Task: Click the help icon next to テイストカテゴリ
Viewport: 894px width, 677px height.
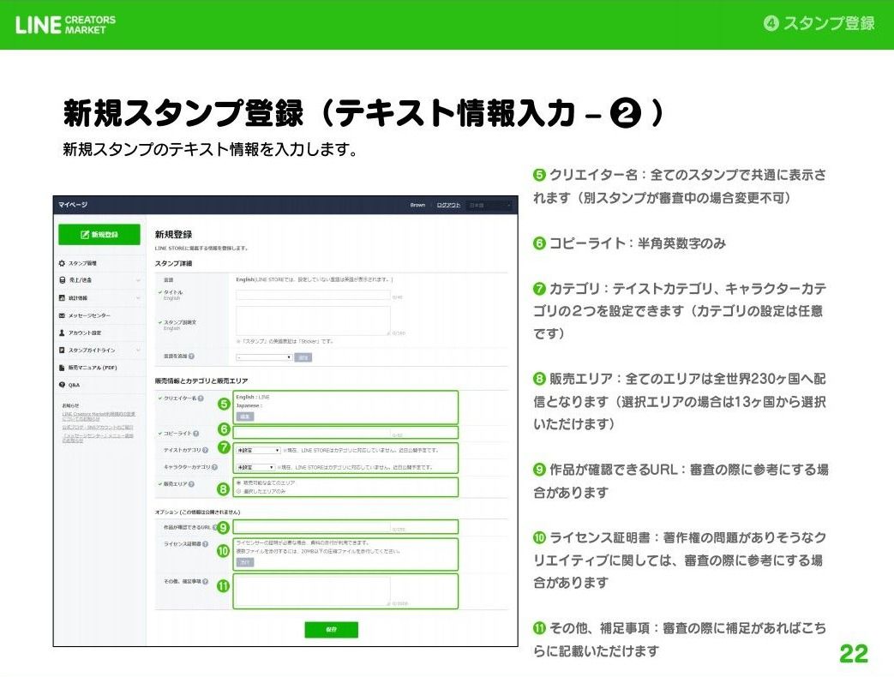Action: pyautogui.click(x=205, y=450)
